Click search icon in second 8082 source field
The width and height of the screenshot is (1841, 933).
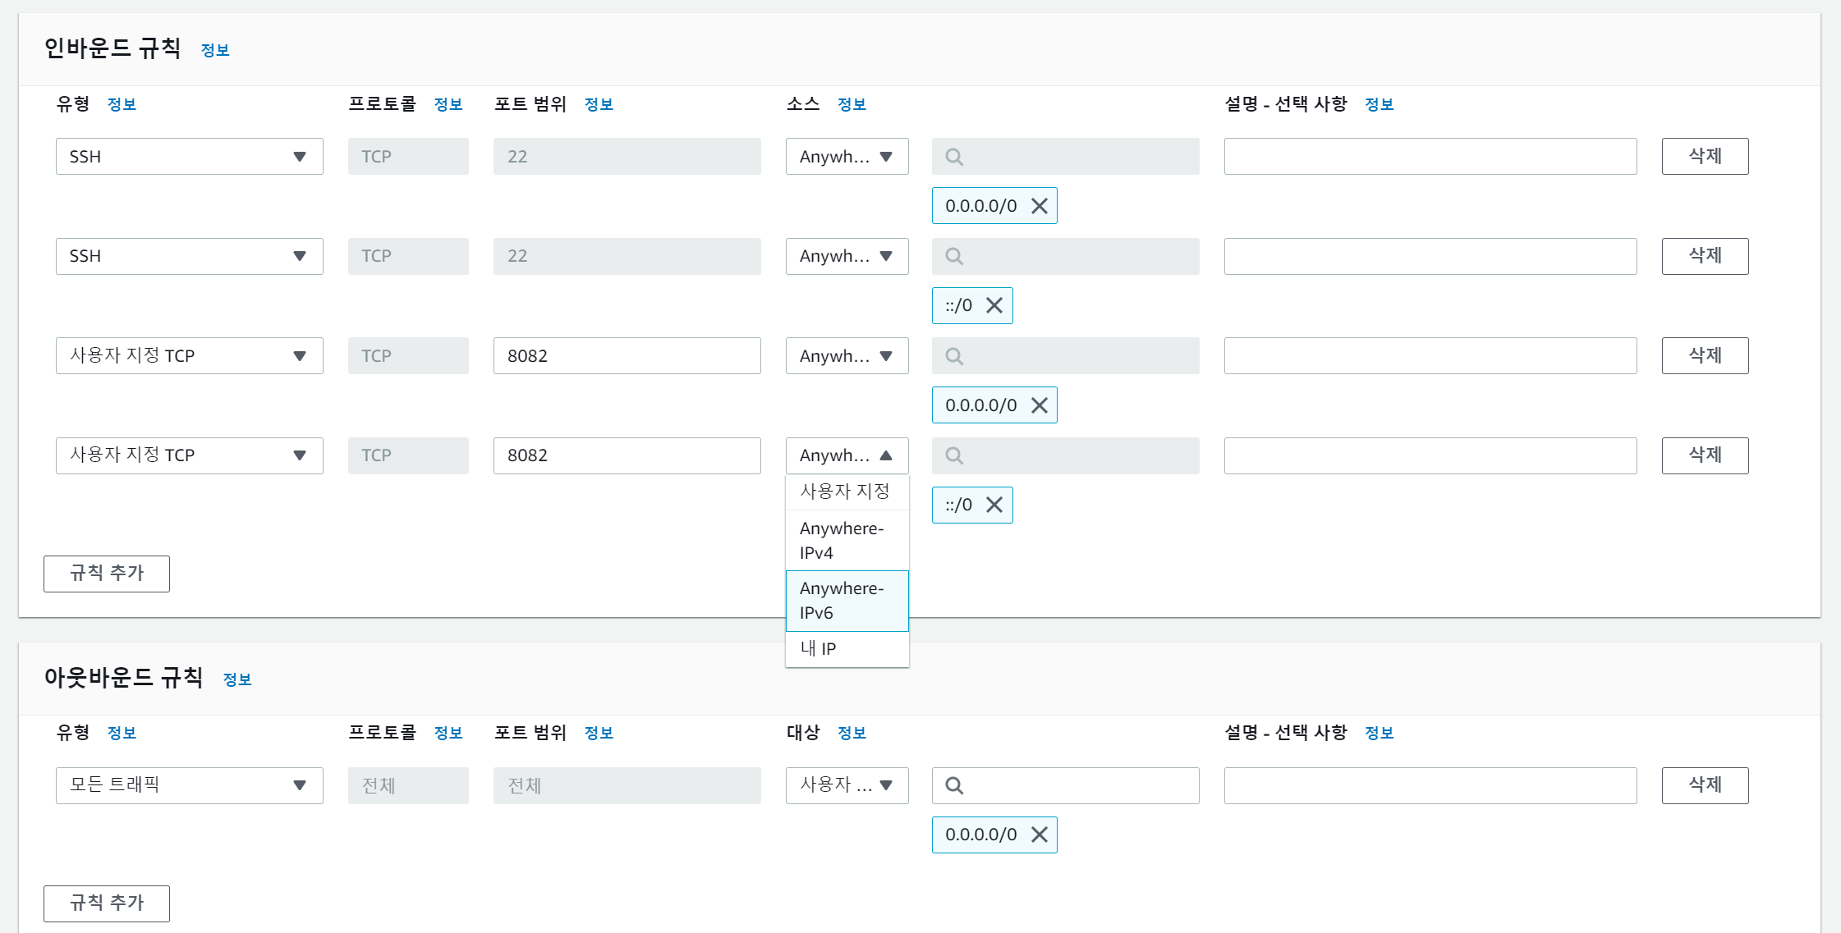point(953,455)
